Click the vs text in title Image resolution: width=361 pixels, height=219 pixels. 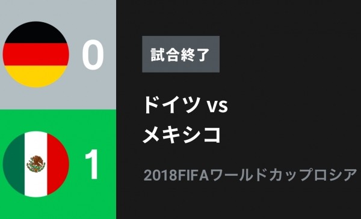(217, 107)
